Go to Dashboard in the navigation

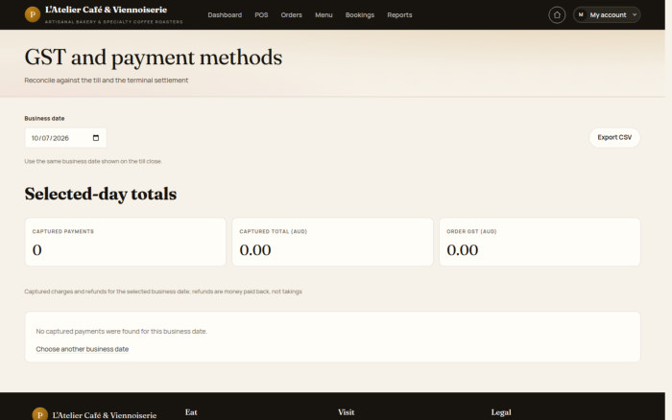coord(225,15)
